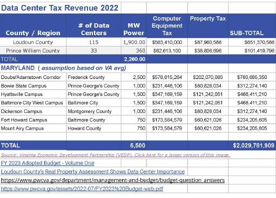Select the grand total $2,029,781,909 cell
276x198 pixels.
pos(252,146)
